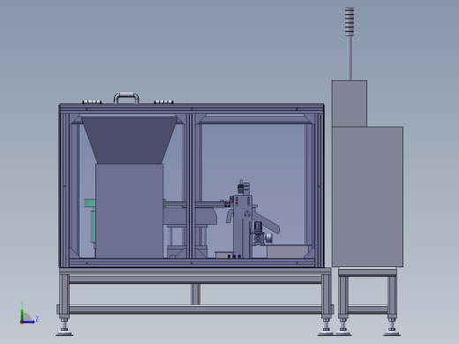Select the signal tower's support pole

coord(350,58)
